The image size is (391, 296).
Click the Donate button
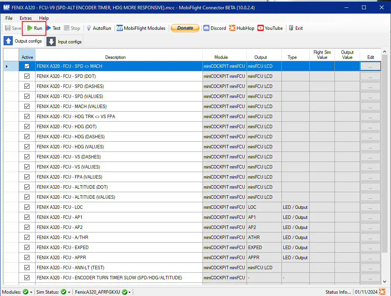tap(185, 28)
